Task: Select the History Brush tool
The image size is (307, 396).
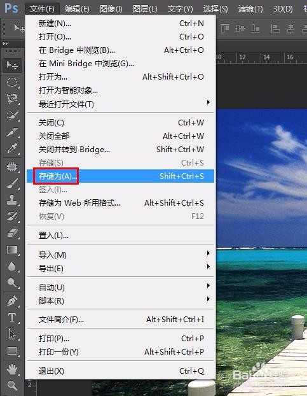Action: pyautogui.click(x=12, y=216)
